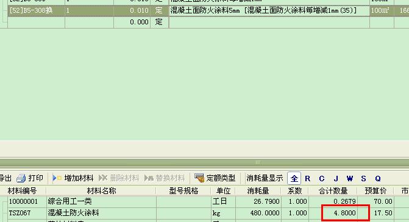Click the 100m² unit cell in selected row
This screenshot has width=409, height=222.
point(382,11)
